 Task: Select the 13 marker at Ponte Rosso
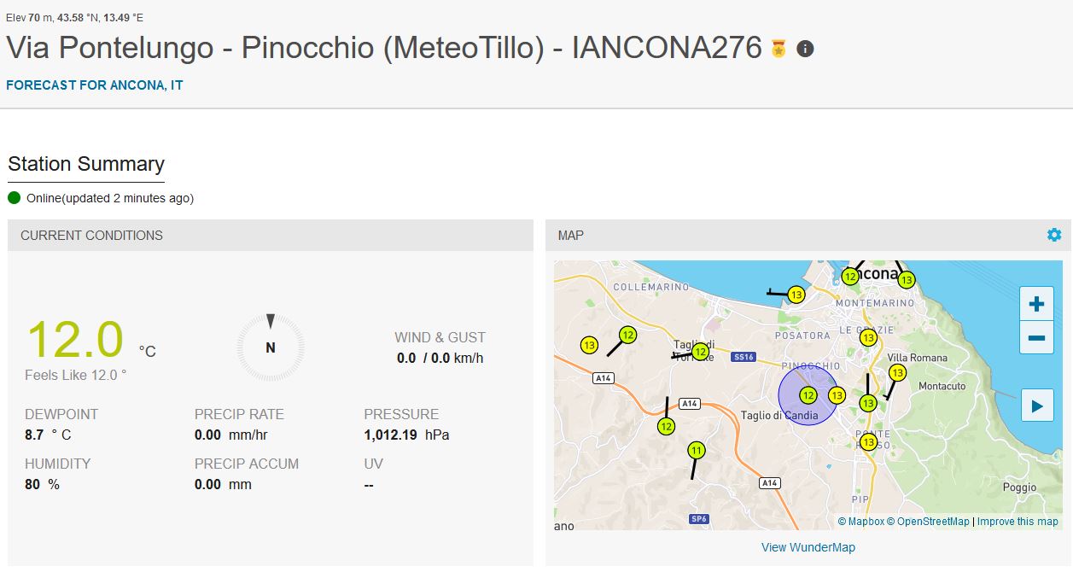pyautogui.click(x=868, y=442)
